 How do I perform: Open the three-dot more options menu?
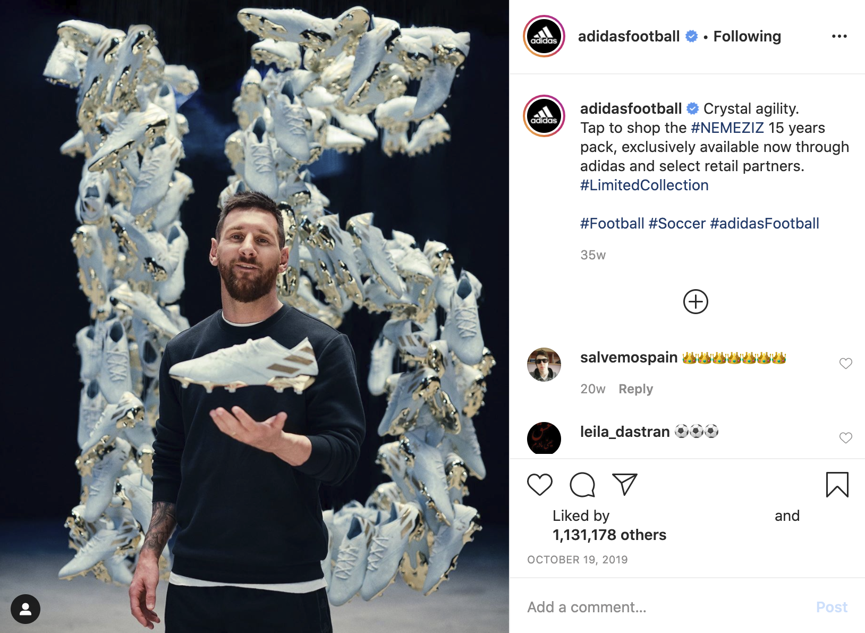(x=839, y=36)
